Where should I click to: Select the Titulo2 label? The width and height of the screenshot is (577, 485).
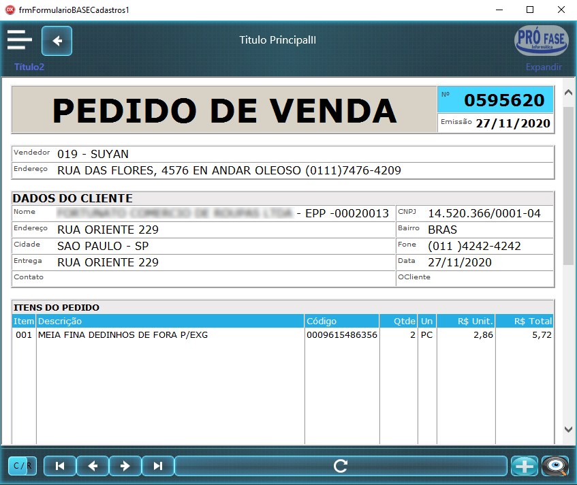(29, 67)
